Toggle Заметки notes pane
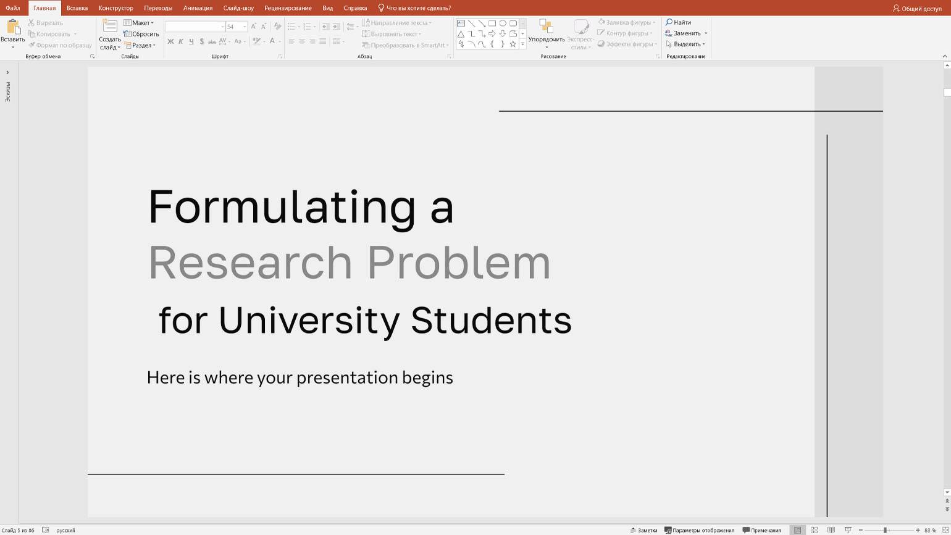 click(x=643, y=530)
